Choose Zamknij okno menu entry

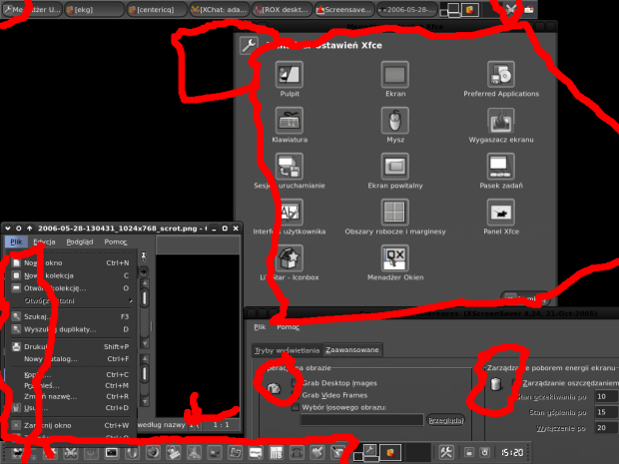point(72,426)
